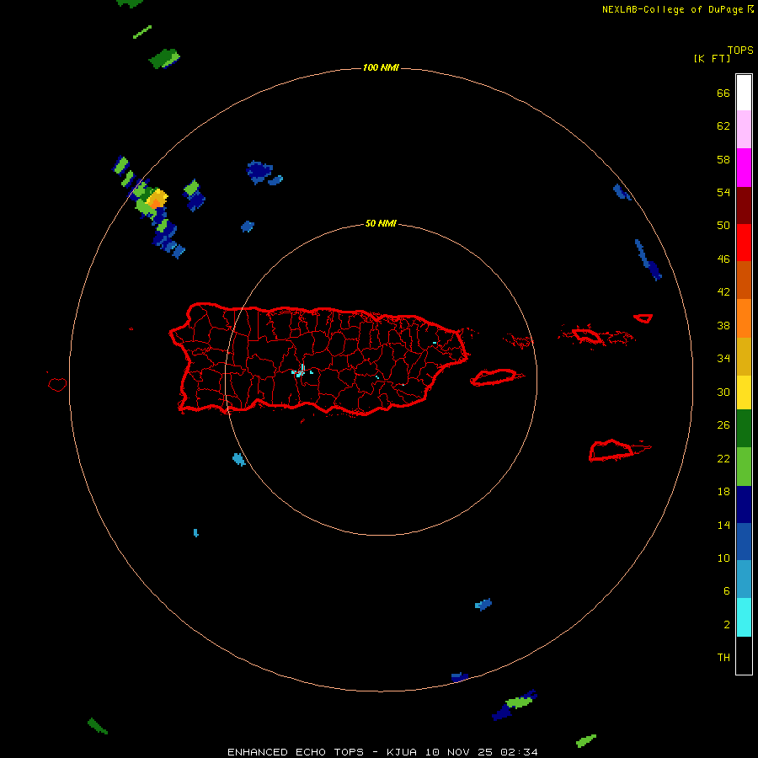Click the '66' legend value

(723, 93)
